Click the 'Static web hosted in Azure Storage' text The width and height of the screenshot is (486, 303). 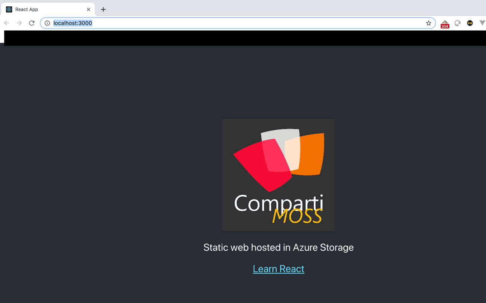click(279, 247)
